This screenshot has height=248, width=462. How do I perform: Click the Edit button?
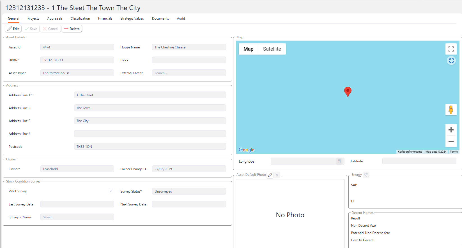13,29
